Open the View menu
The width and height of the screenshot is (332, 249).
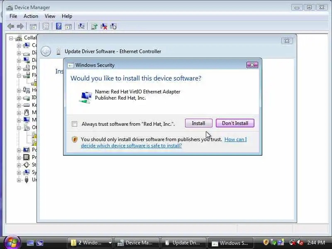coord(50,16)
